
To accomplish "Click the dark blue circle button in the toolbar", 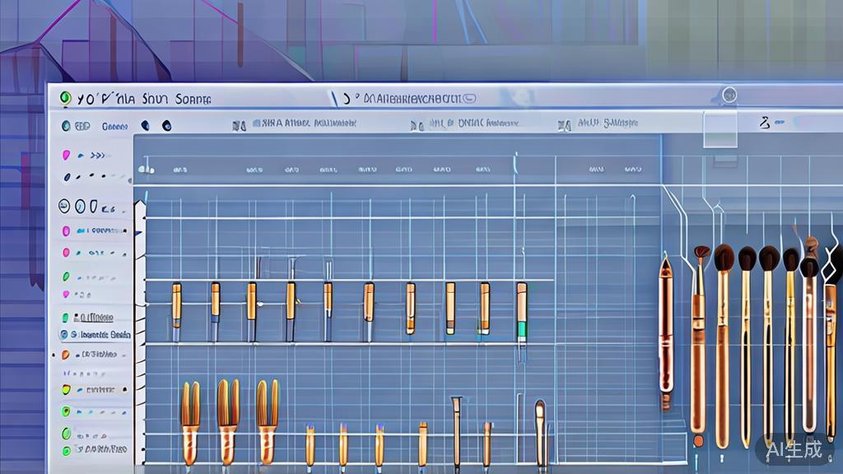I will click(166, 126).
